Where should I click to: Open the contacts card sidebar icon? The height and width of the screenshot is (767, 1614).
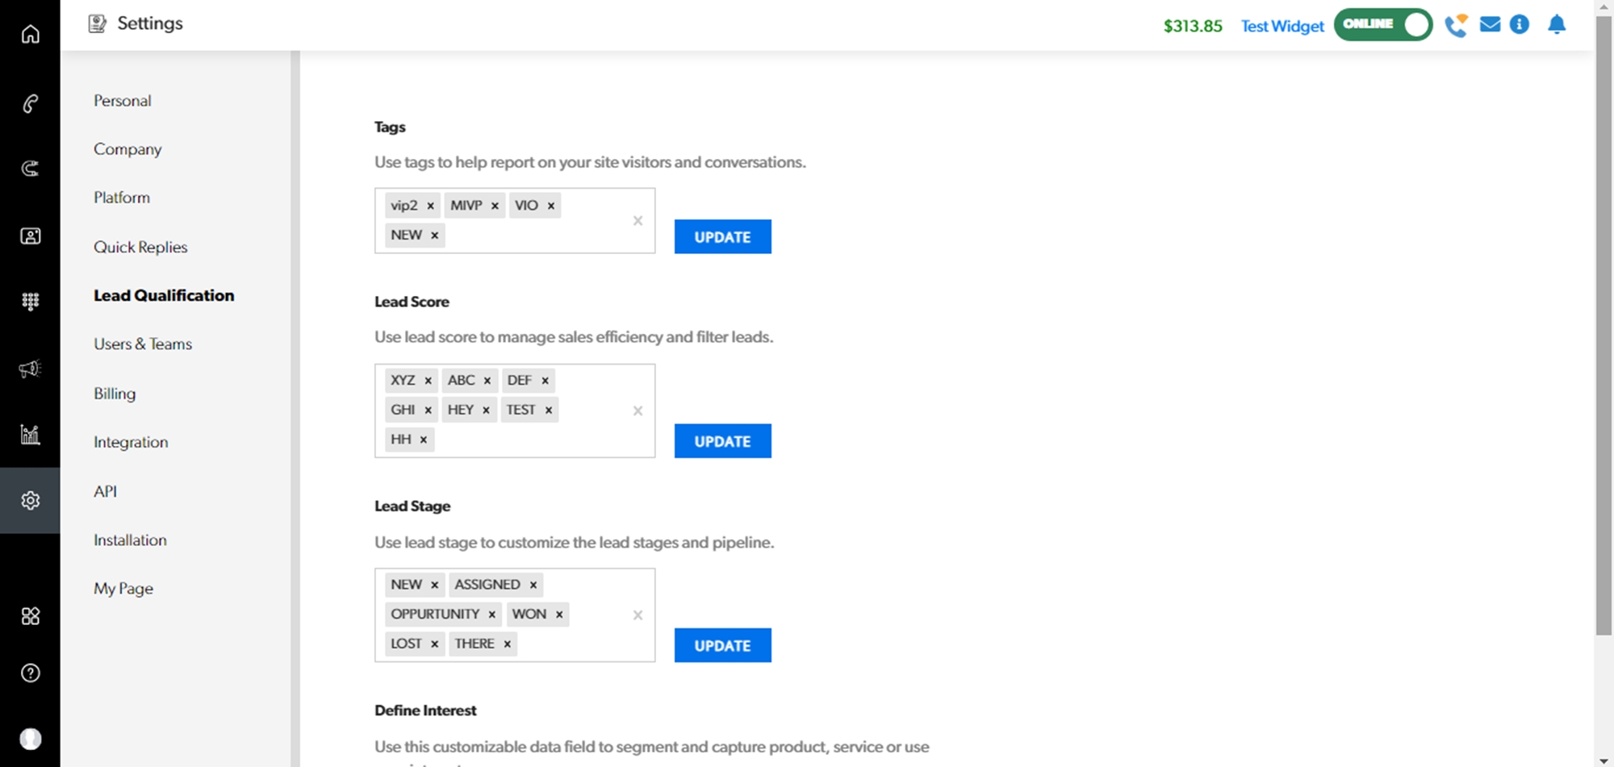pyautogui.click(x=30, y=236)
